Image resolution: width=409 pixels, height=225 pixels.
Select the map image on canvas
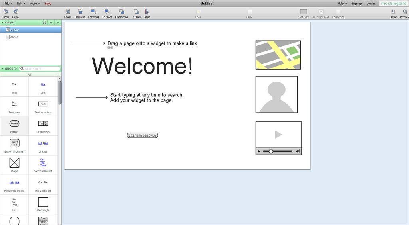click(x=278, y=55)
